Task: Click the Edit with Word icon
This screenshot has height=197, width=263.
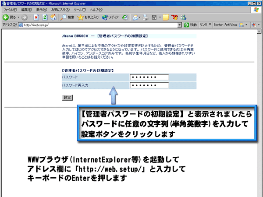Action: (x=154, y=17)
